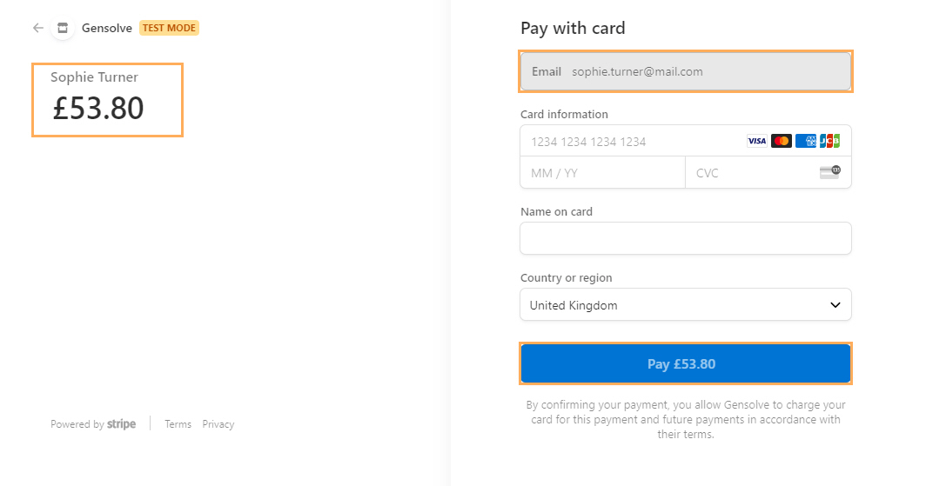Screen dimensions: 926x486
Task: Focus the Name on card field
Action: click(x=686, y=238)
